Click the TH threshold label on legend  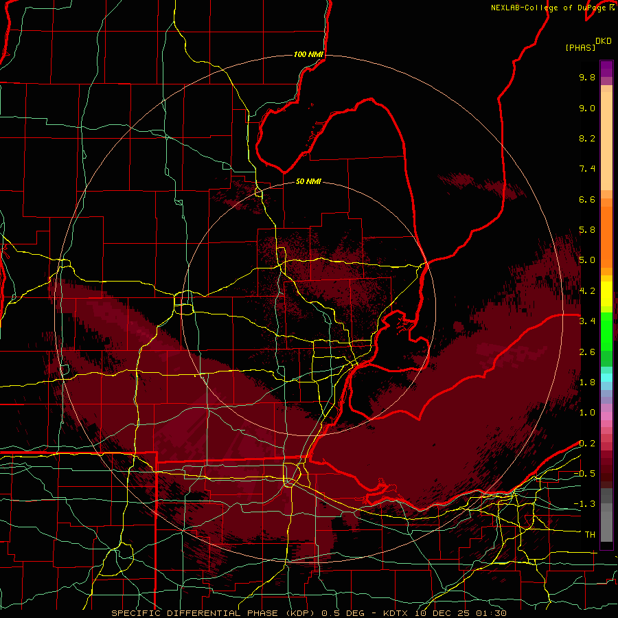pos(590,535)
